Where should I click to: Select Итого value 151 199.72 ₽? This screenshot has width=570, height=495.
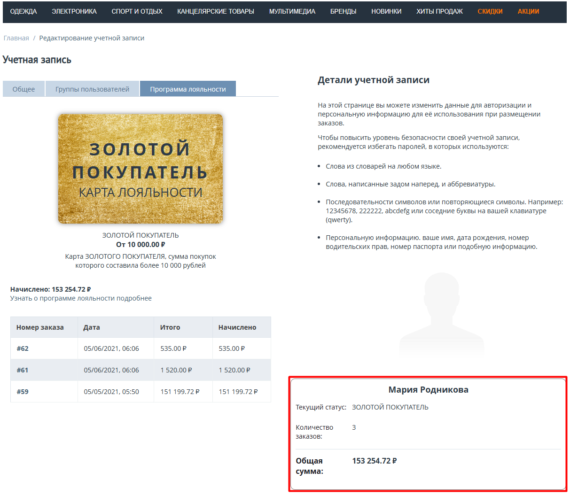coord(180,392)
